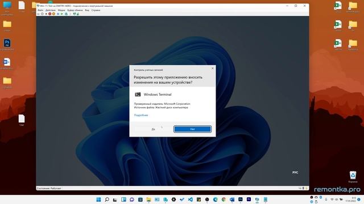The height and width of the screenshot is (204, 364).
Task: Click the red Shut Down VM toolbar icon
Action: coord(49,14)
